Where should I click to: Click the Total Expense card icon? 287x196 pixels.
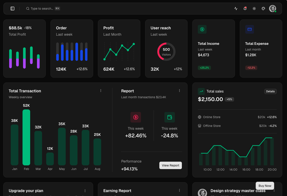pyautogui.click(x=250, y=29)
